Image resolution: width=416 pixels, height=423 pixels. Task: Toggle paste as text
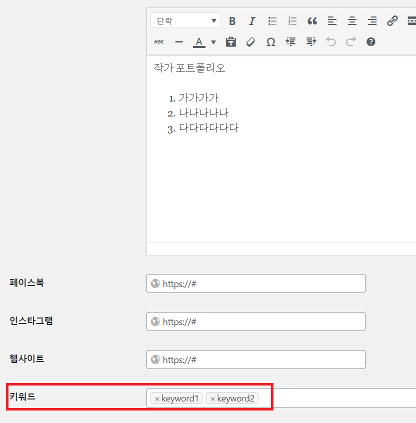231,42
